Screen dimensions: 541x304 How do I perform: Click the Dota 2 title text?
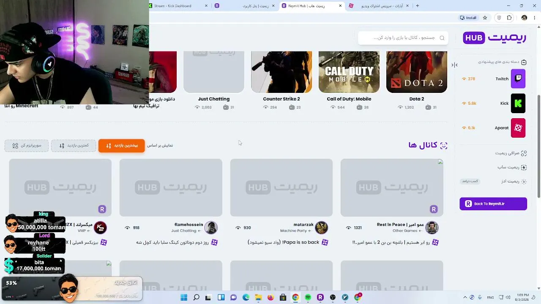[x=417, y=99]
